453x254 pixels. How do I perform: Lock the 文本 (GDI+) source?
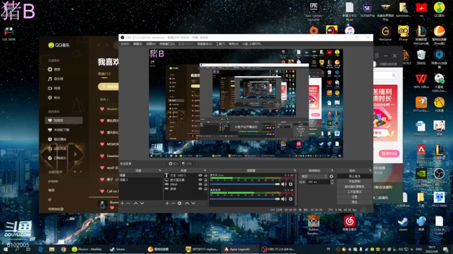[x=206, y=175]
